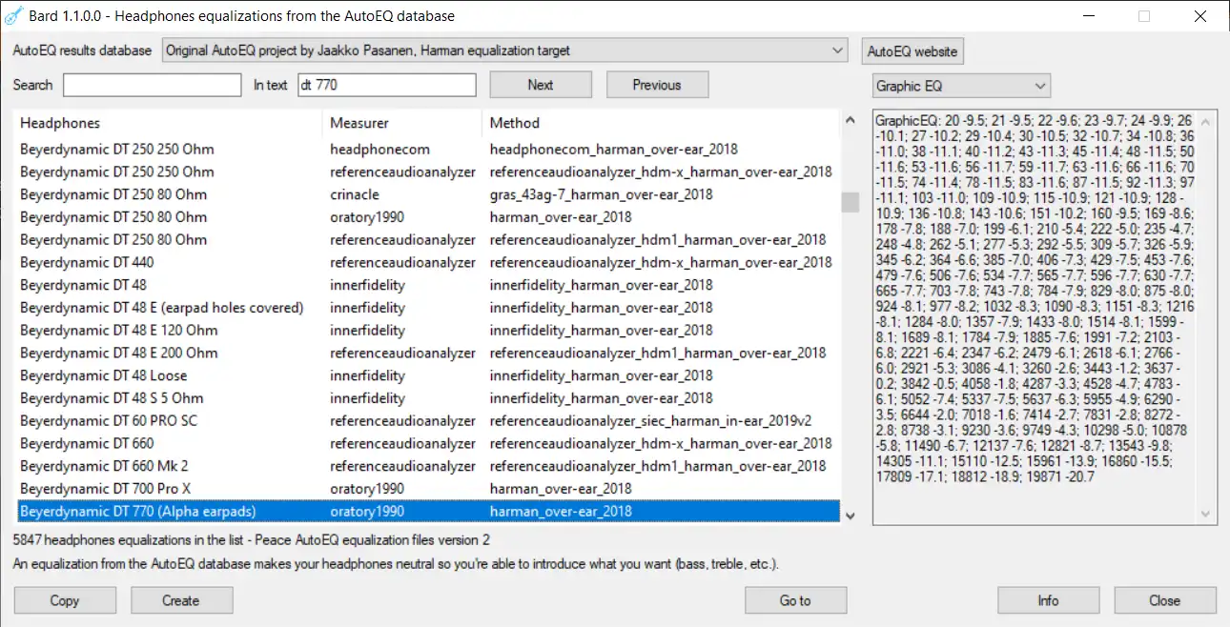Select DT 48 E (earpad holes covered) row

(x=427, y=308)
